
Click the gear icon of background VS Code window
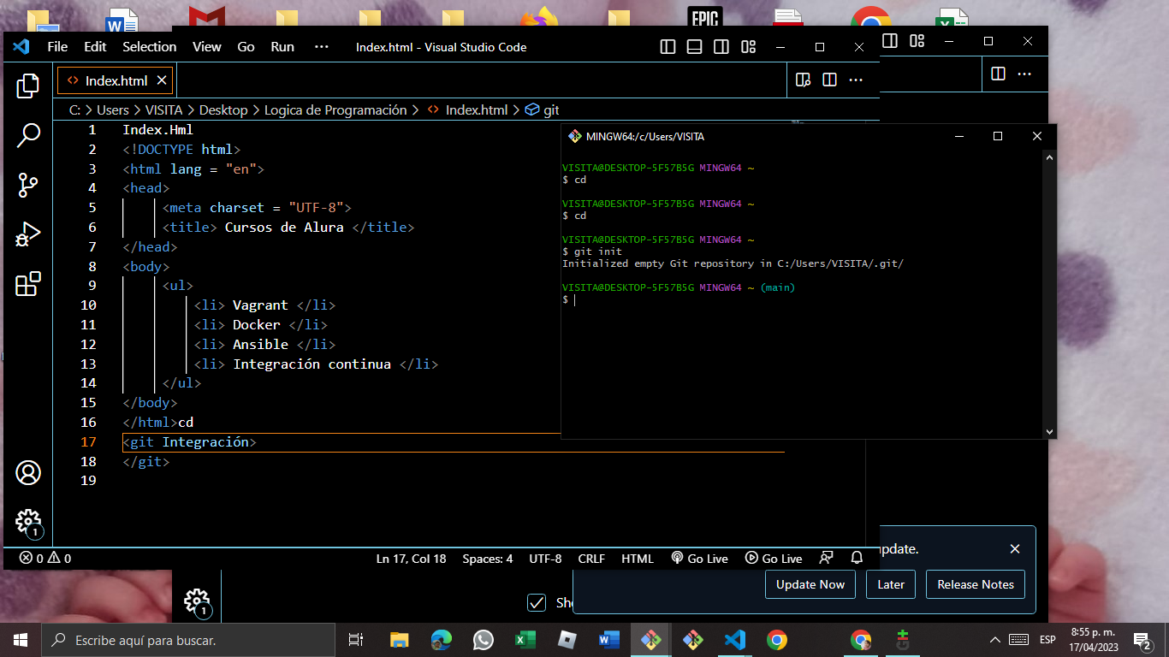197,601
